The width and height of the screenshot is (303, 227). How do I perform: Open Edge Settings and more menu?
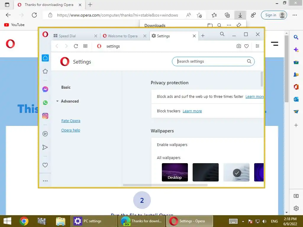[294, 15]
